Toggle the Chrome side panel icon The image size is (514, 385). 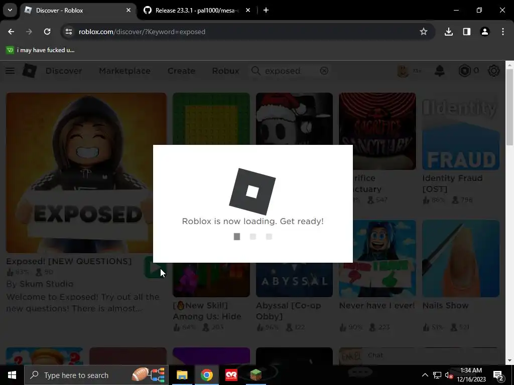(467, 32)
